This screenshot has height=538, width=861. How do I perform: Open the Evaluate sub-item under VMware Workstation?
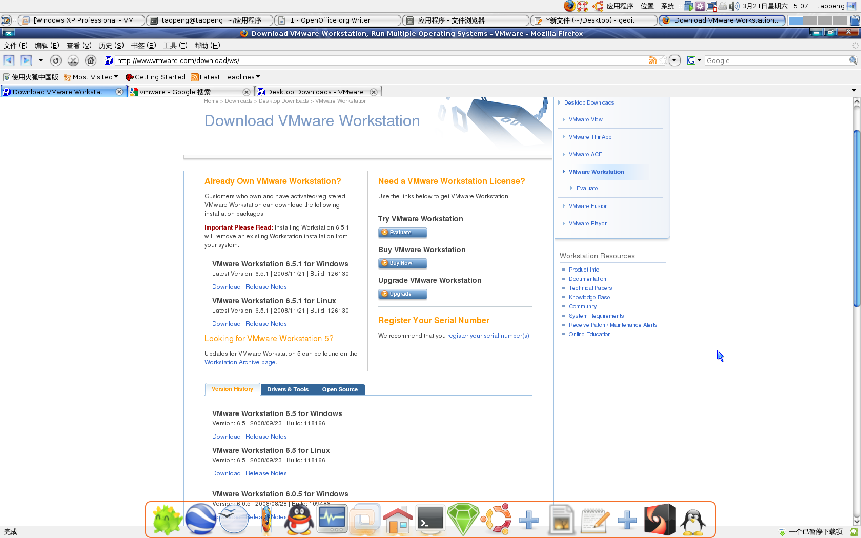click(587, 188)
